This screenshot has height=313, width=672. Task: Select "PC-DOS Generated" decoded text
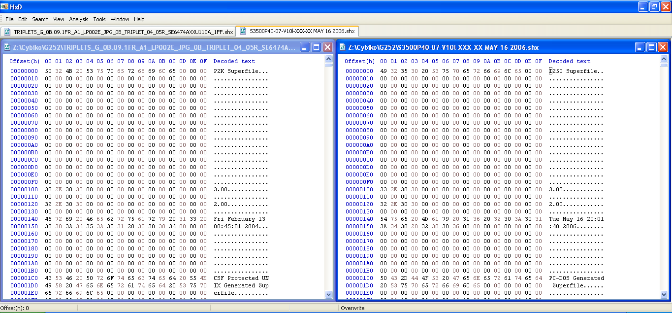(576, 278)
